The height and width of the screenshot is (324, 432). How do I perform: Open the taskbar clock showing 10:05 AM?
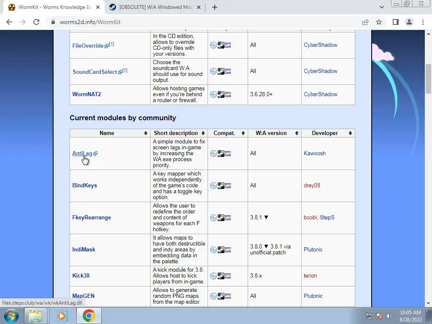(x=410, y=316)
